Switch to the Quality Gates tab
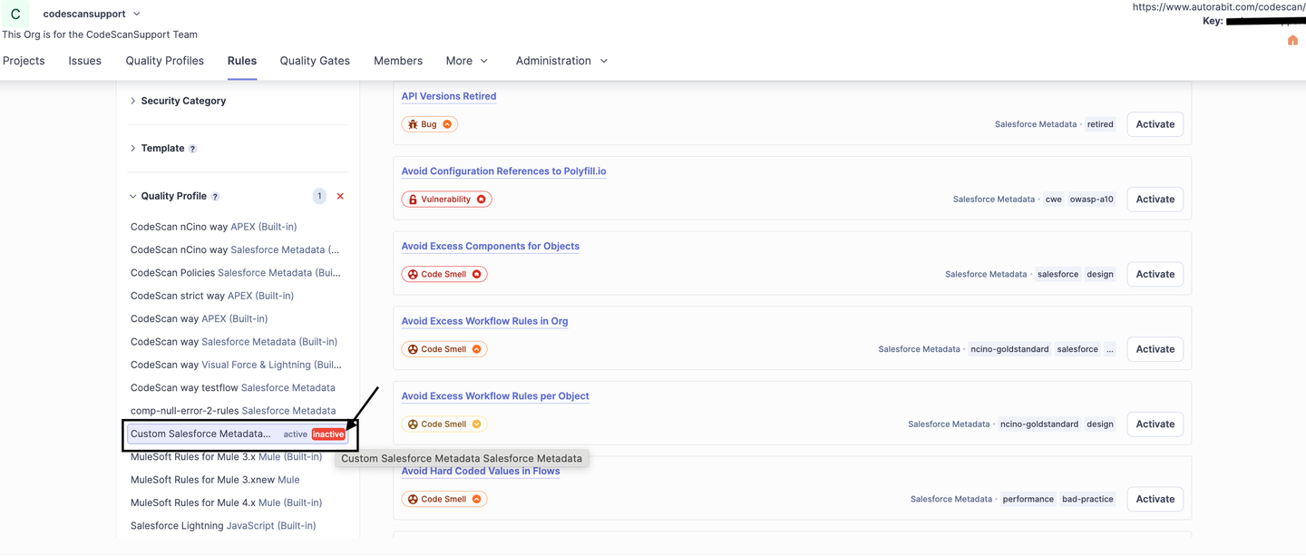1306x556 pixels. [315, 61]
